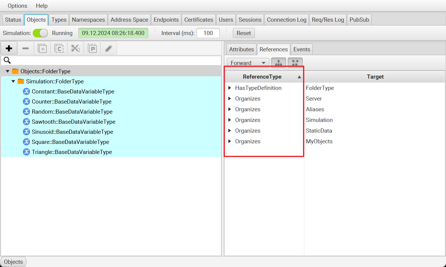Click the plus icon to add a node
446x267 pixels.
(x=9, y=48)
